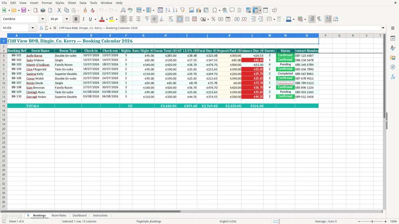
Task: Click the Copy icon
Action: (x=66, y=10)
